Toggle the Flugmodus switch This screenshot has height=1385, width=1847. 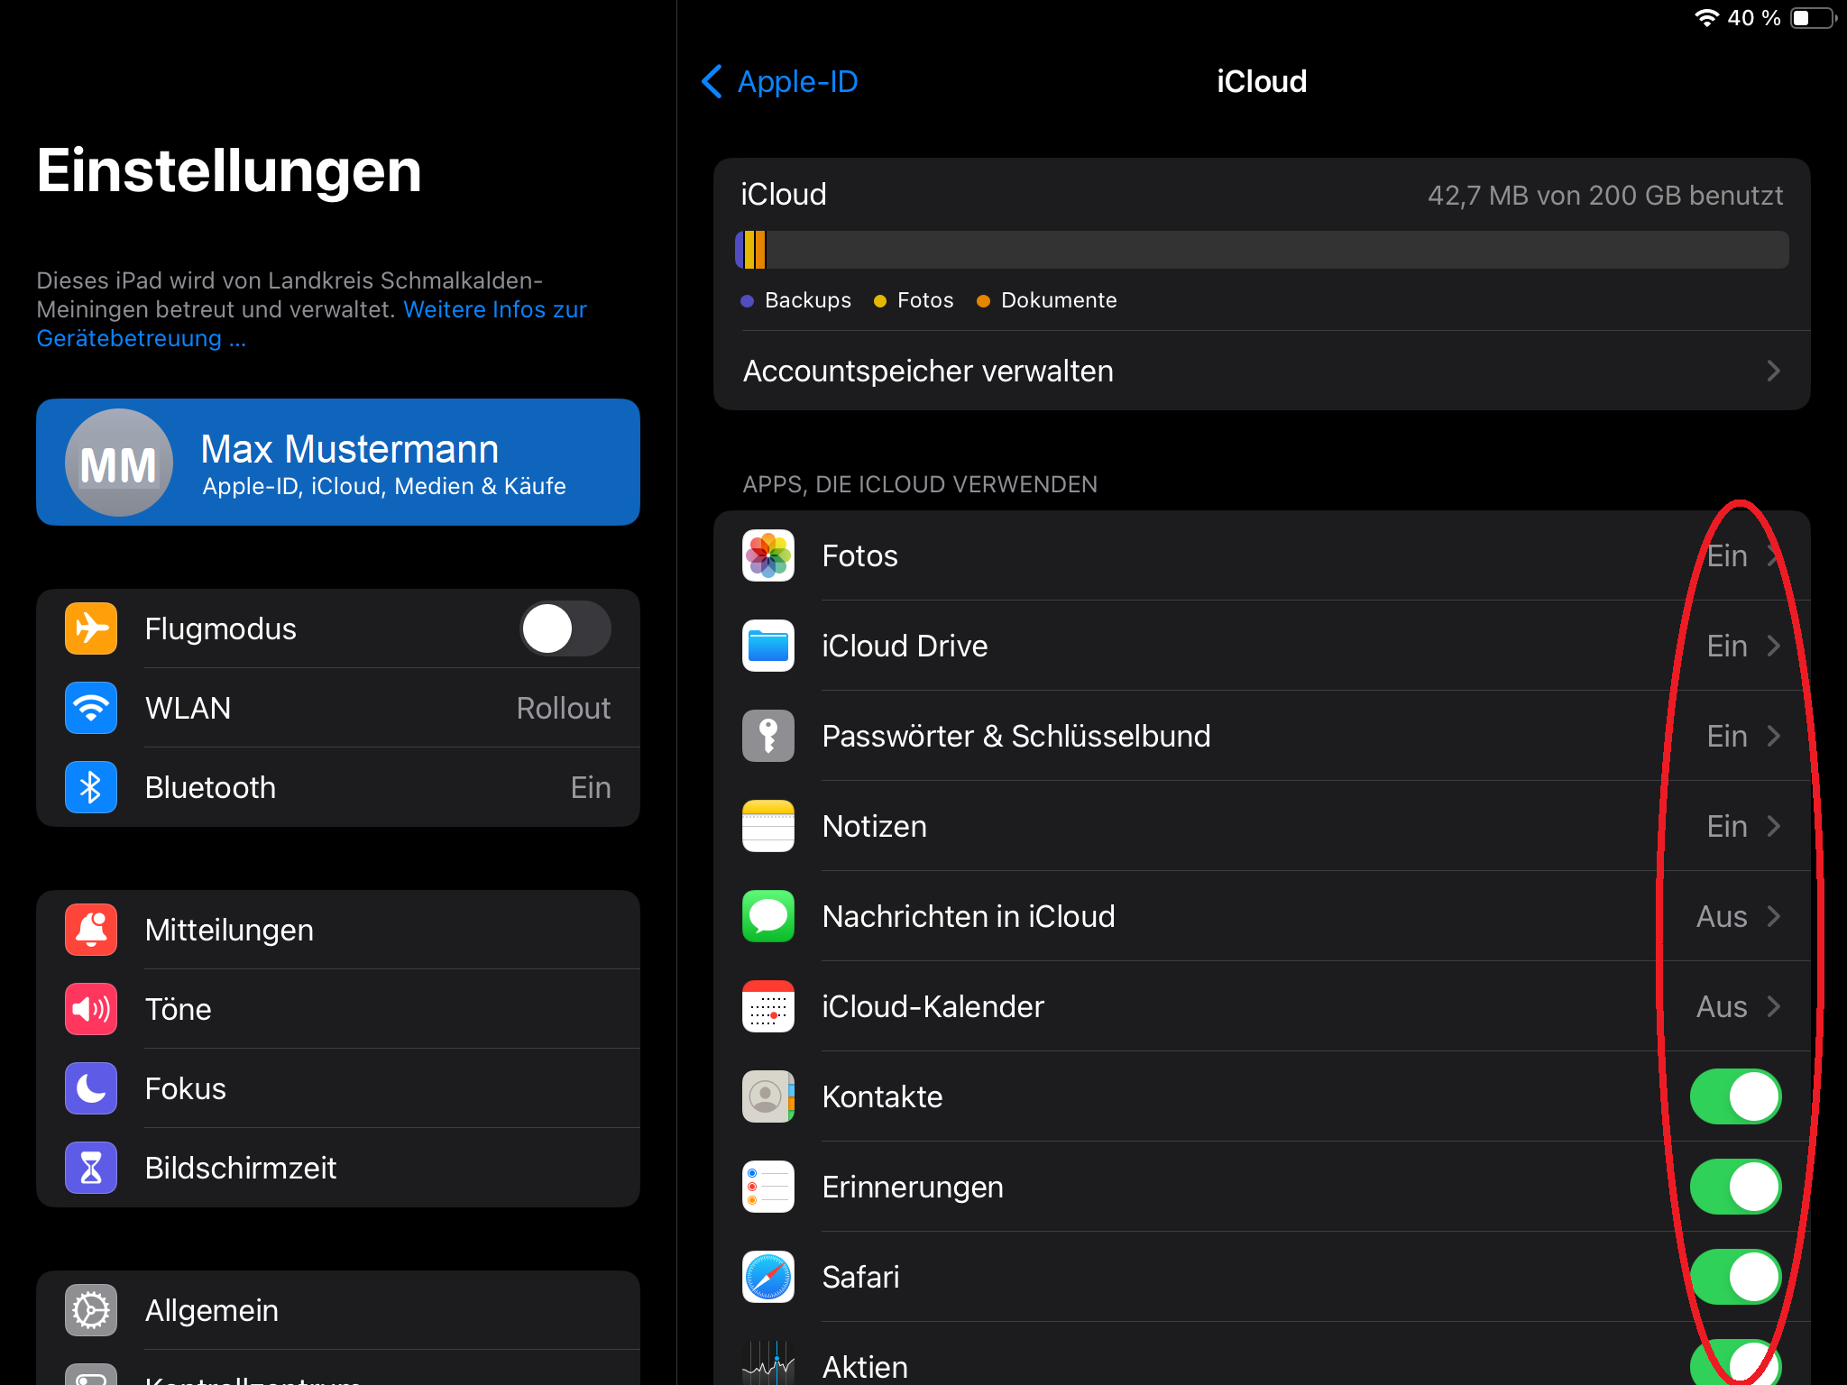point(565,628)
